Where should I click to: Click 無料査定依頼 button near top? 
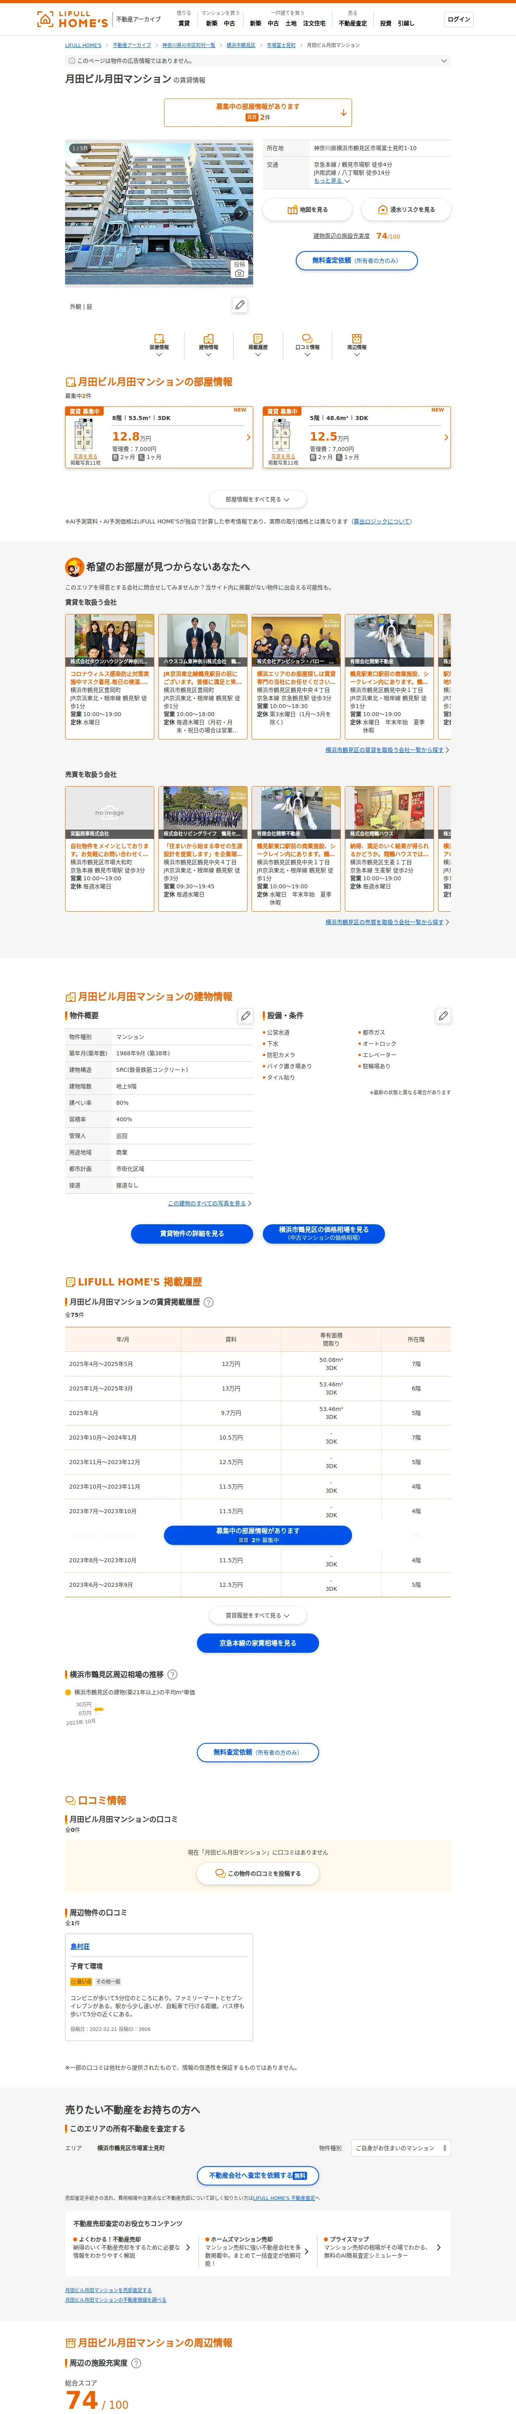pyautogui.click(x=357, y=261)
